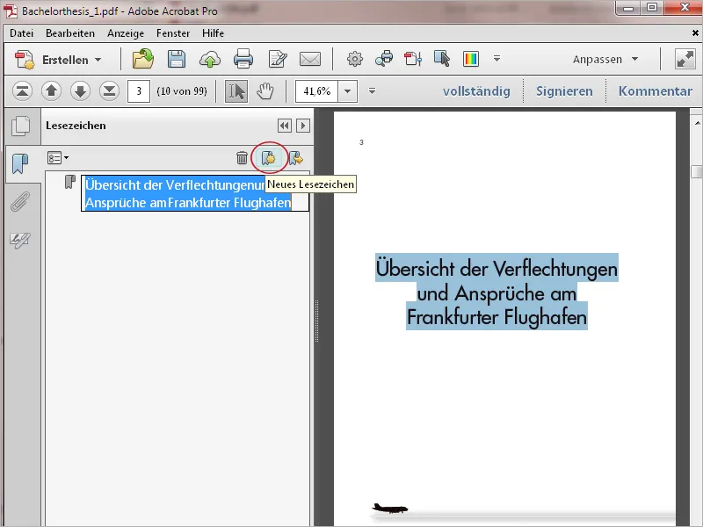The image size is (703, 527).
Task: Activate the hand pan tool
Action: click(x=265, y=91)
